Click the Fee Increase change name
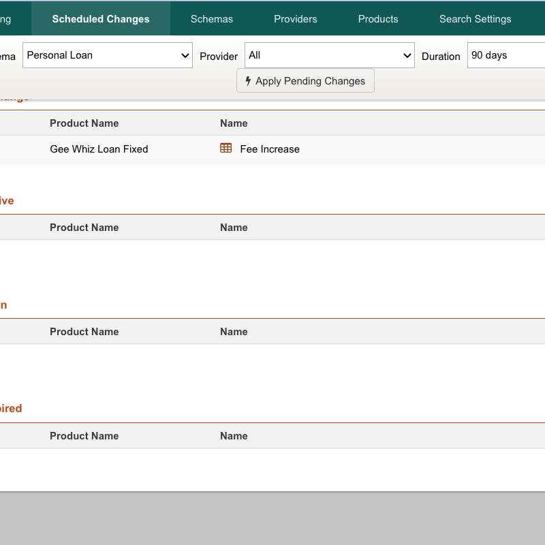The width and height of the screenshot is (545, 545). 270,149
